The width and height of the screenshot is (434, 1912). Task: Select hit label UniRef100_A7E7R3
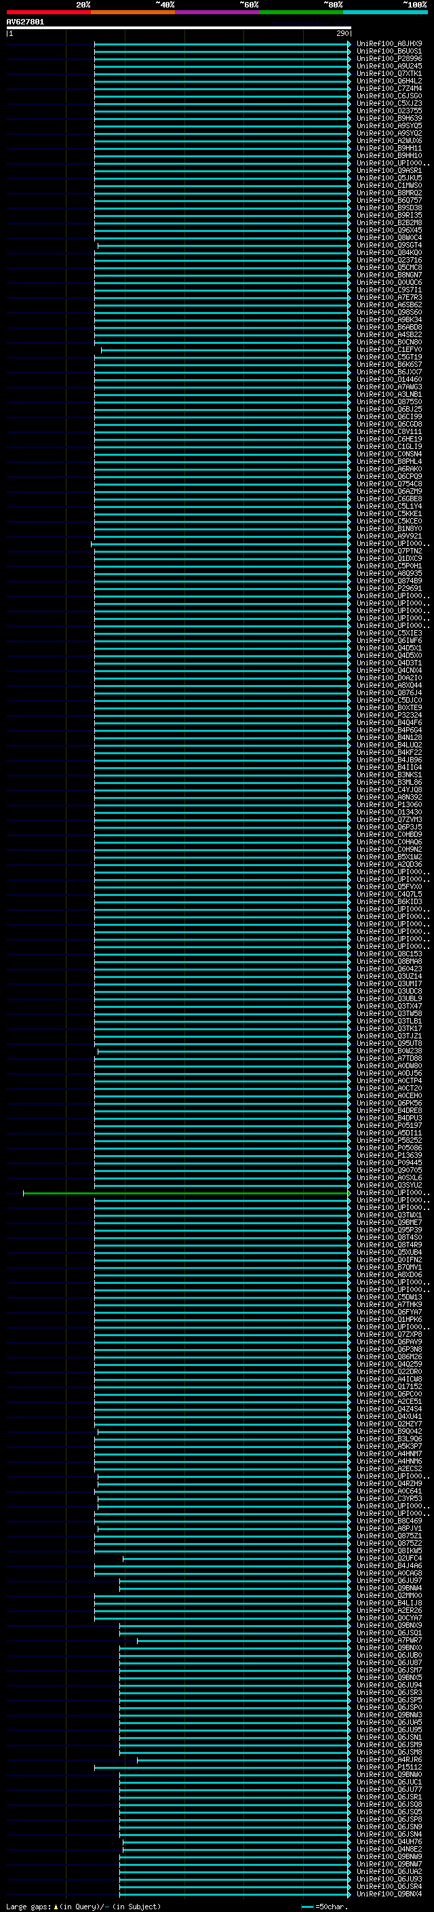click(389, 298)
